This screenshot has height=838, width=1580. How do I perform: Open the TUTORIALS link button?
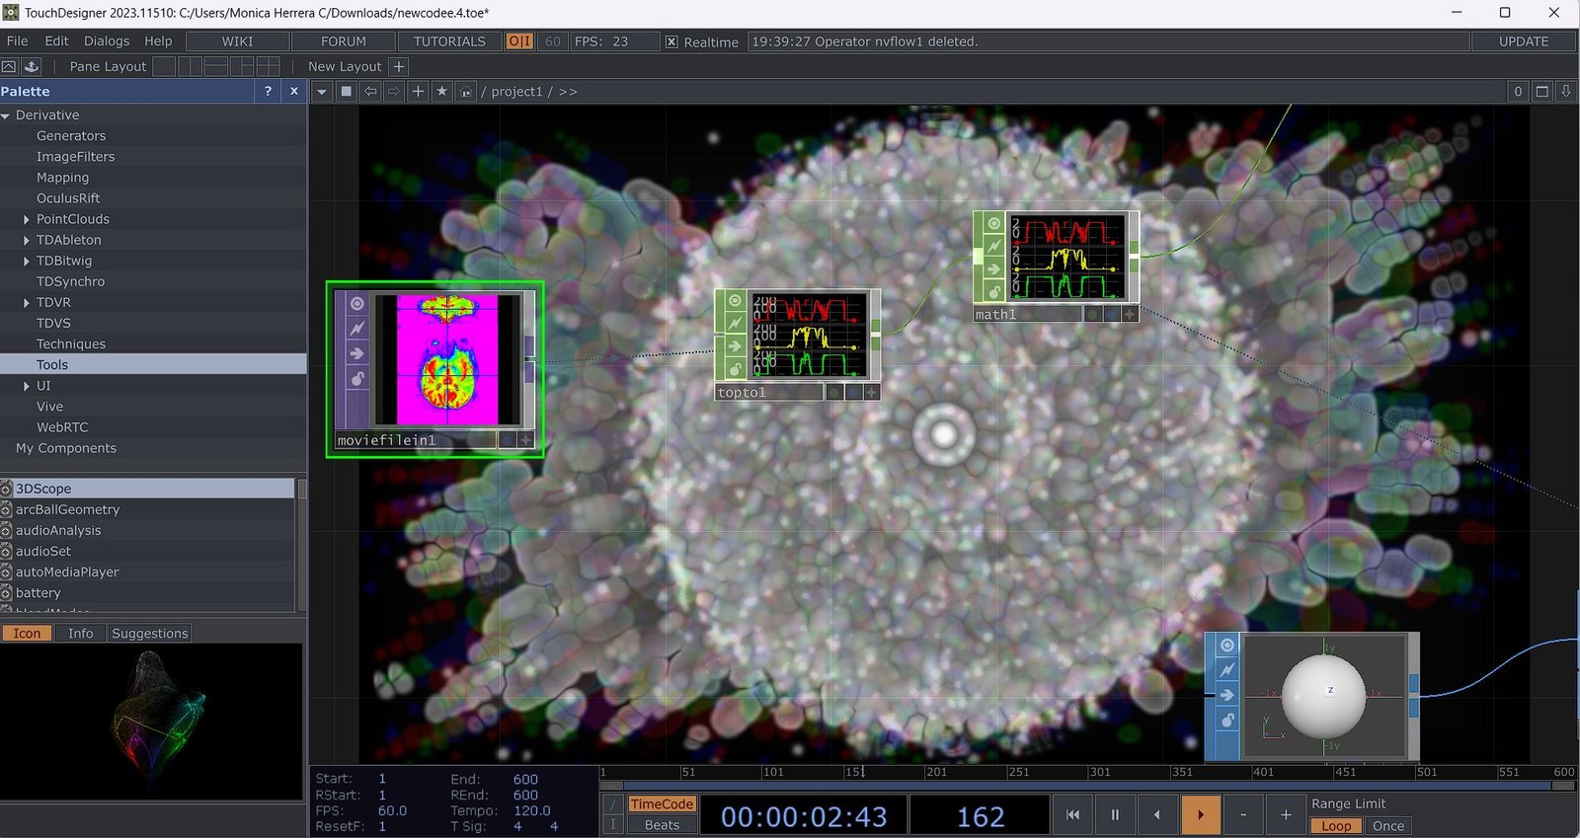tap(449, 41)
